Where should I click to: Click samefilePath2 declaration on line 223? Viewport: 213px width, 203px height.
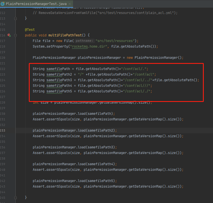coord(59,74)
